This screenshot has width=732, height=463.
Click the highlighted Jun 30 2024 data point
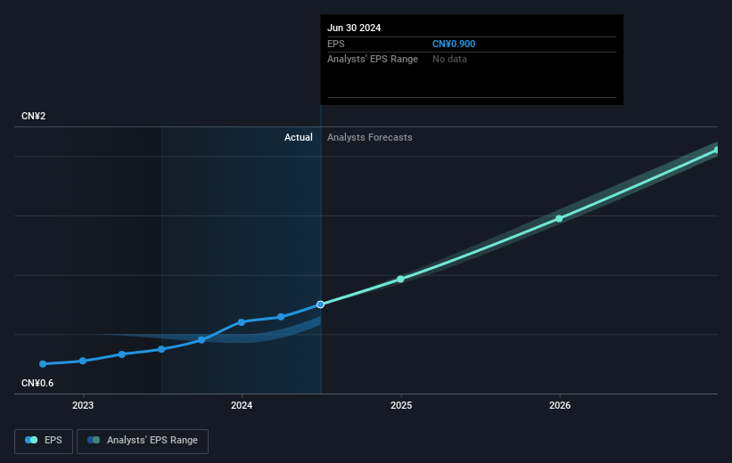(x=320, y=305)
